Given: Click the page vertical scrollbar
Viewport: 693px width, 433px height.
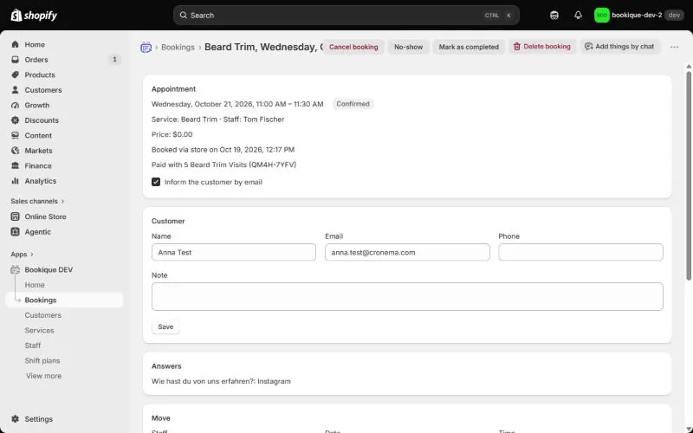Looking at the screenshot, I should point(689,176).
